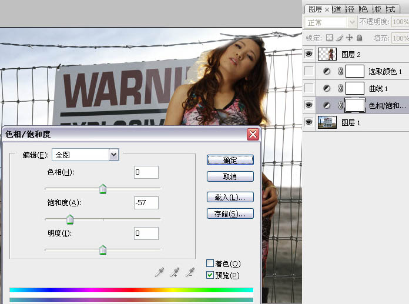Click the 载入(L)... button

pos(230,197)
